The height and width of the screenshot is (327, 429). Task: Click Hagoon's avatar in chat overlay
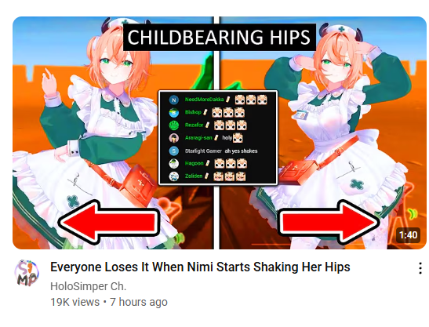[x=174, y=163]
